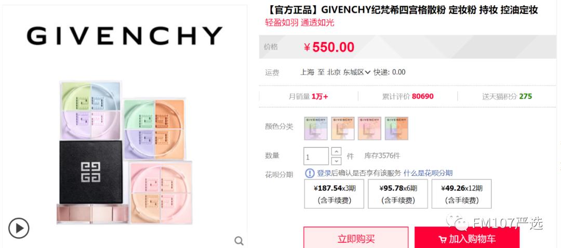
Task: Select the fourth green-orange color variant thumbnail
Action: [x=396, y=128]
